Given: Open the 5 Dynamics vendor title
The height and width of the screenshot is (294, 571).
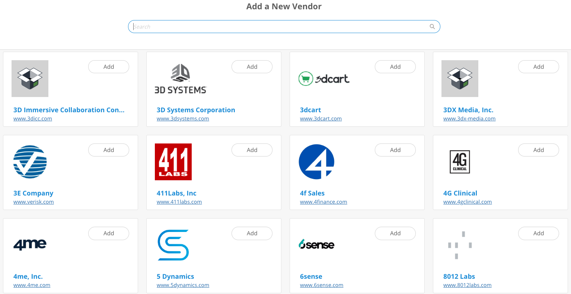Looking at the screenshot, I should [x=175, y=277].
